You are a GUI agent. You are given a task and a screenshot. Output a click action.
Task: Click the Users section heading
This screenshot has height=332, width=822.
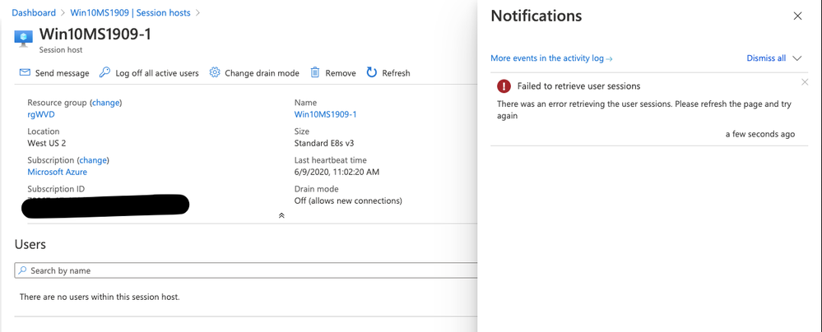[x=30, y=244]
